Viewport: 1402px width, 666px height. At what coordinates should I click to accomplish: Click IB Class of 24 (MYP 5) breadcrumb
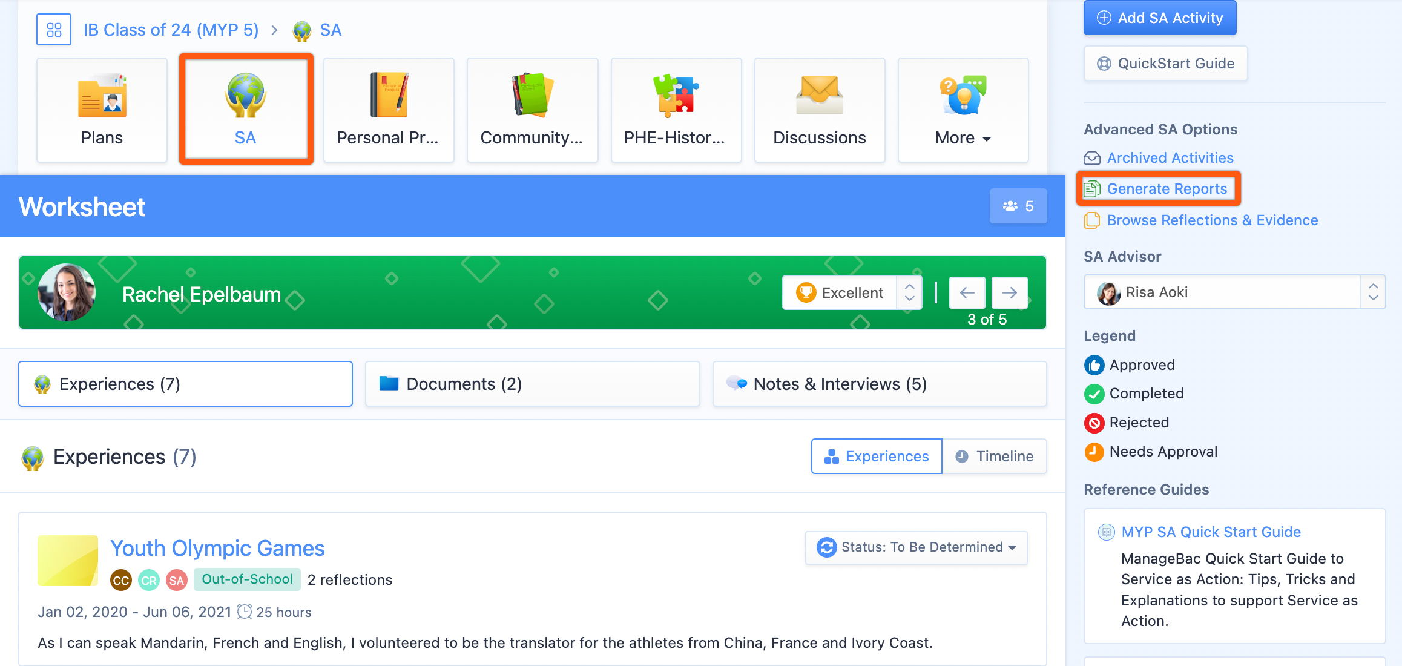click(171, 30)
